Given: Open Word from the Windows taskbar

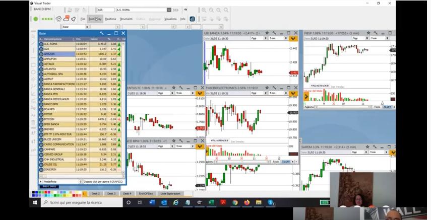Looking at the screenshot, I should click(x=152, y=202).
